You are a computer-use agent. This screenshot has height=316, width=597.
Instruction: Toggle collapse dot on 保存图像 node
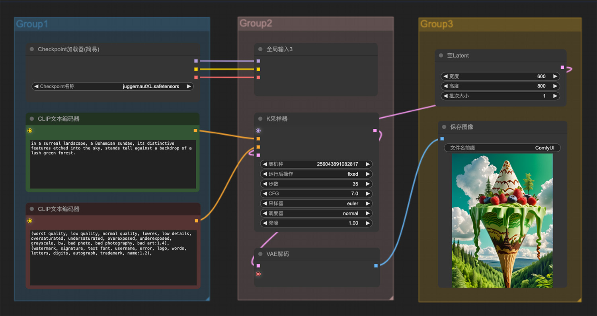(x=444, y=127)
